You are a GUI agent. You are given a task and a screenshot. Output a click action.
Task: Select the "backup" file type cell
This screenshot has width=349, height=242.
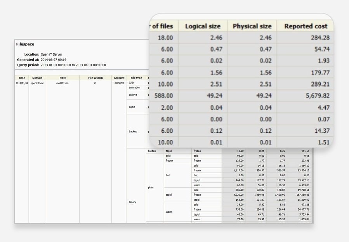[x=132, y=131]
